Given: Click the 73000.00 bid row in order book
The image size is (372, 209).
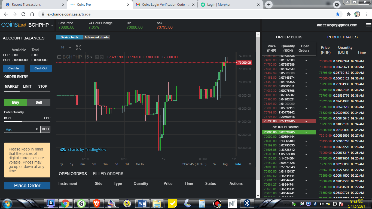Looking at the screenshot, I should (289, 132).
